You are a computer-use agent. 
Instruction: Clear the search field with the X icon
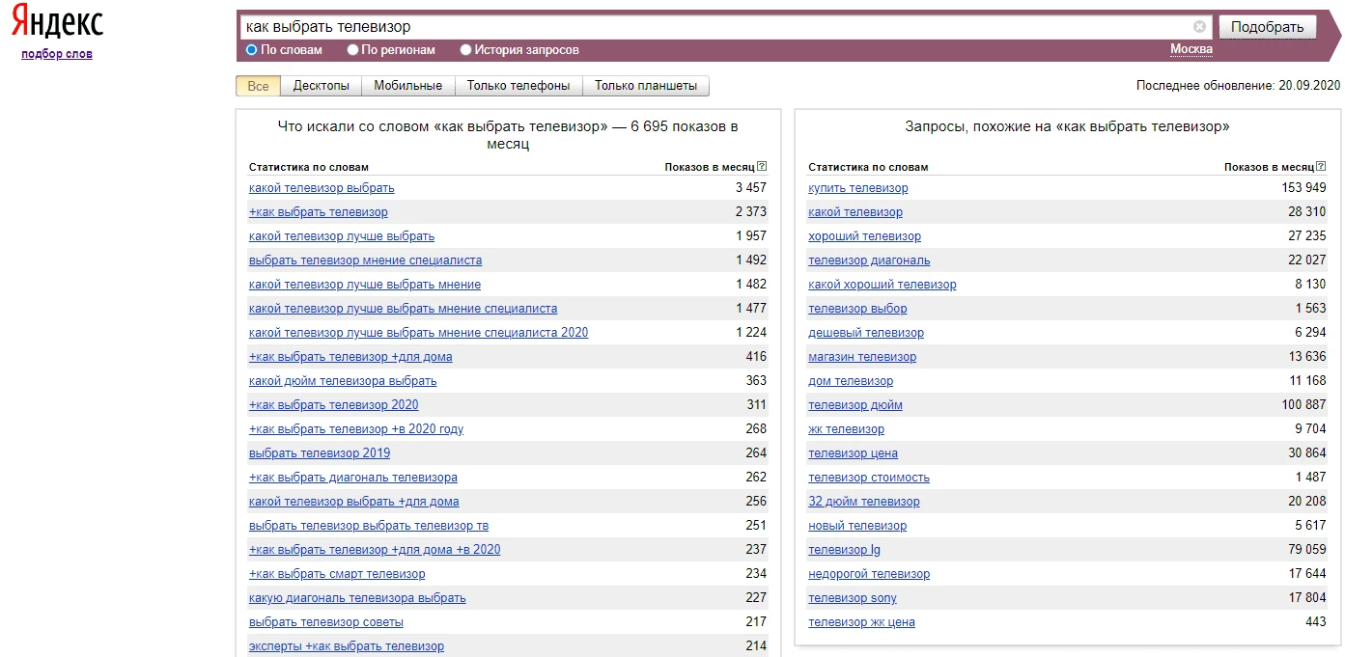click(x=1199, y=27)
